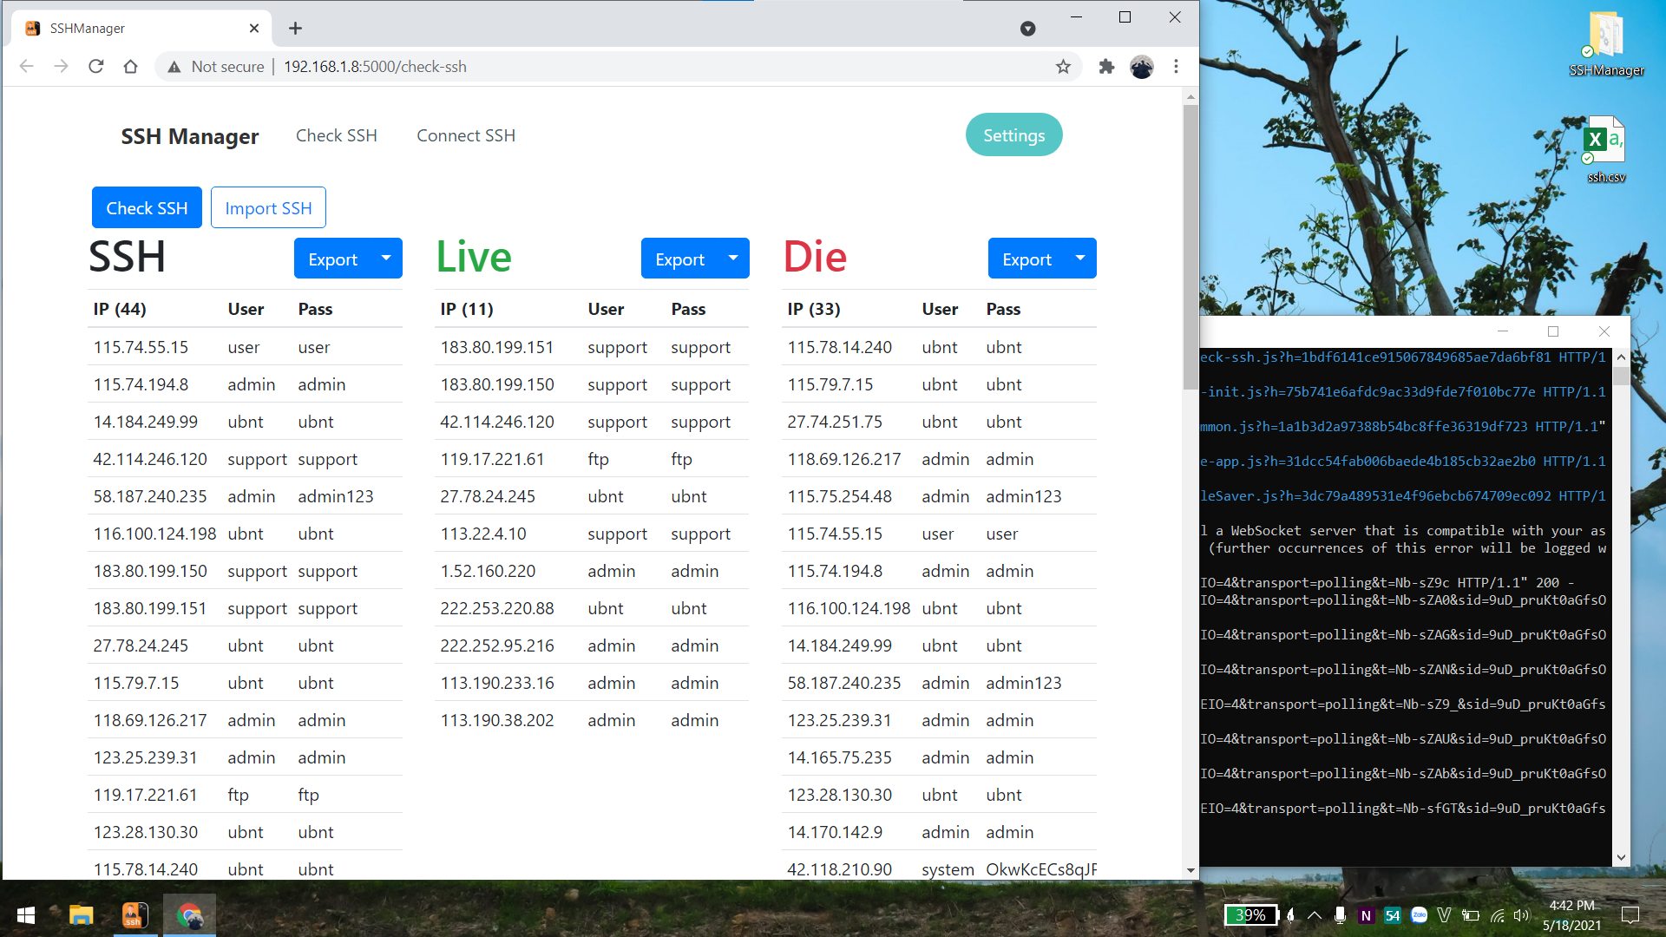Expand the Live column Export dropdown arrow
Image resolution: width=1666 pixels, height=937 pixels.
click(733, 259)
